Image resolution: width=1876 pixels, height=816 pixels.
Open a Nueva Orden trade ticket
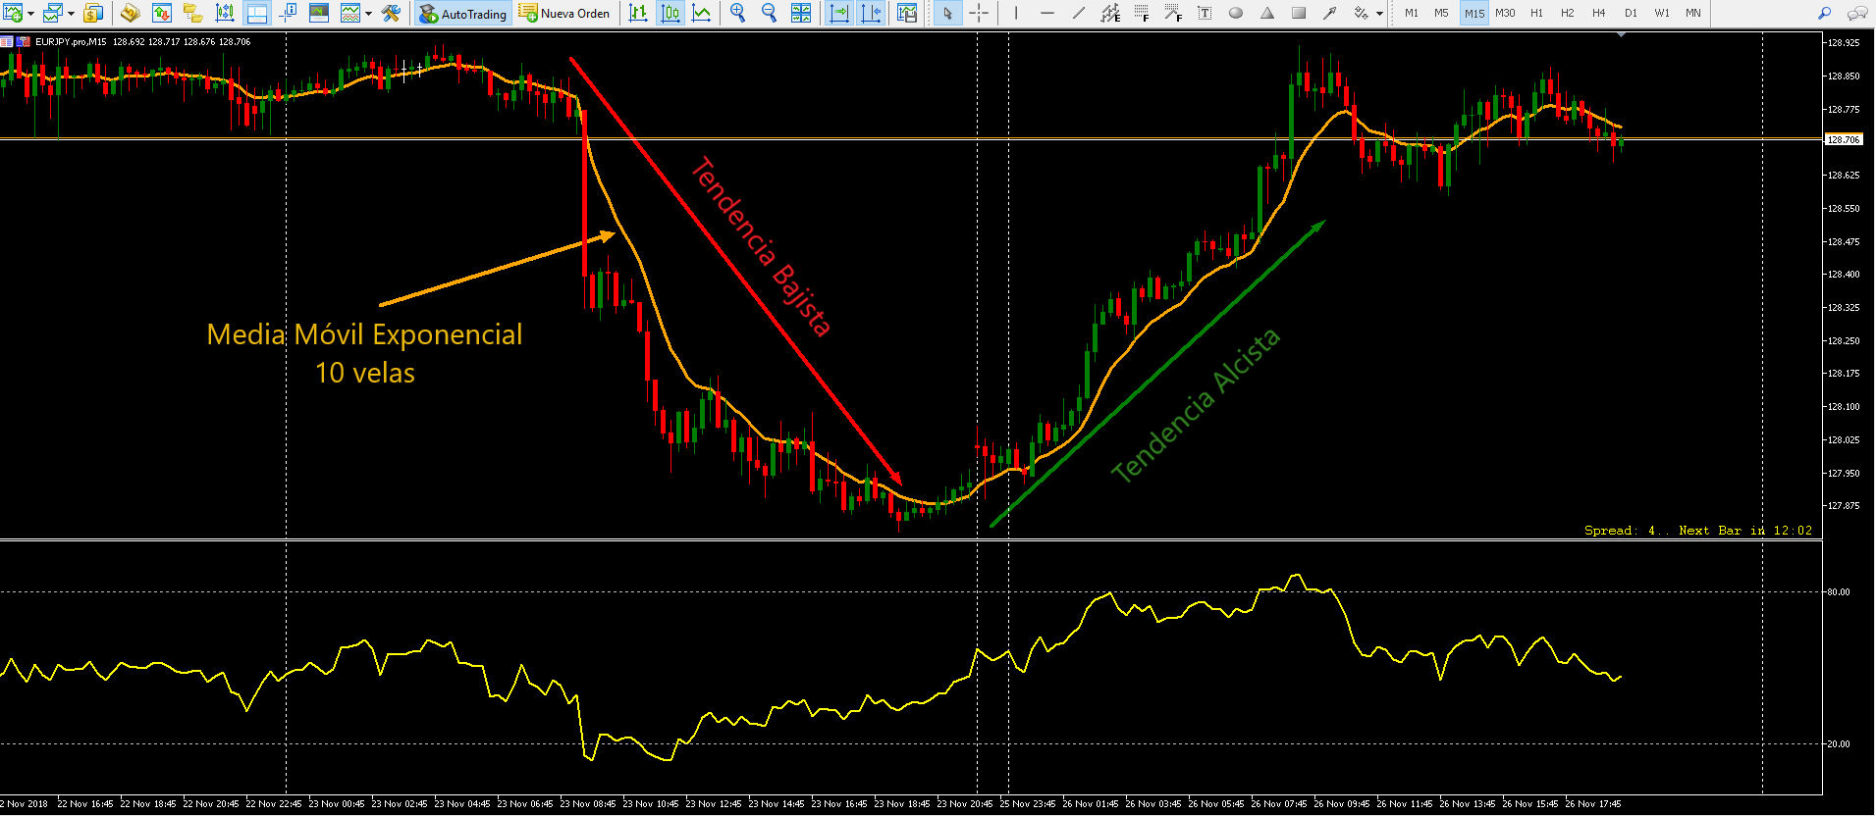coord(564,14)
